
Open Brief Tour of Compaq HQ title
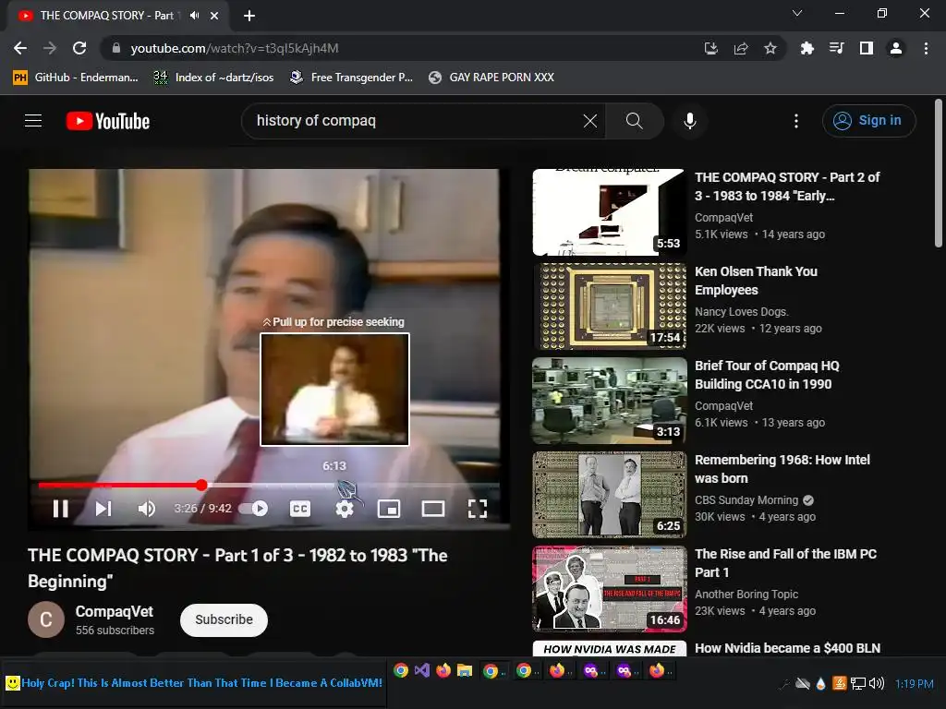(x=767, y=375)
